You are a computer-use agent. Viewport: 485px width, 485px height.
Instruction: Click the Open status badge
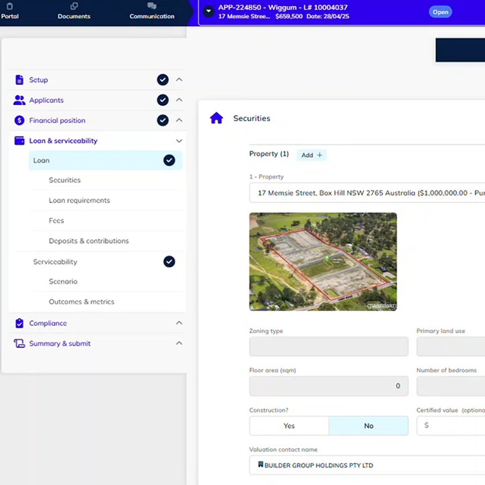[x=440, y=12]
